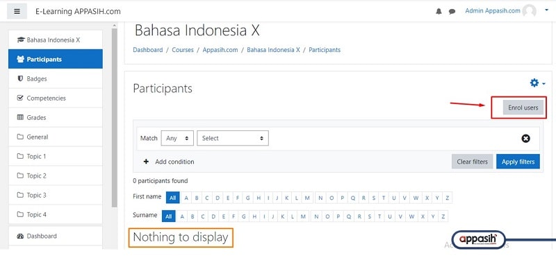The image size is (556, 258).
Task: Filter Surname by letter E
Action: 223,216
